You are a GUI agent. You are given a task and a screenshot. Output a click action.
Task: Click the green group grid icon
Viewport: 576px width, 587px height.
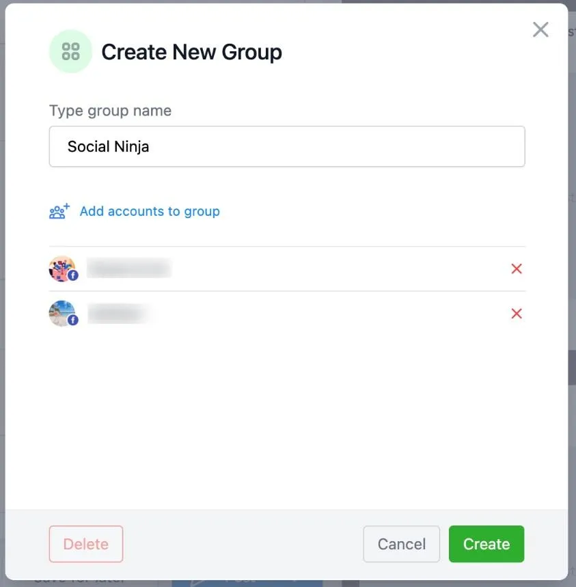point(71,51)
